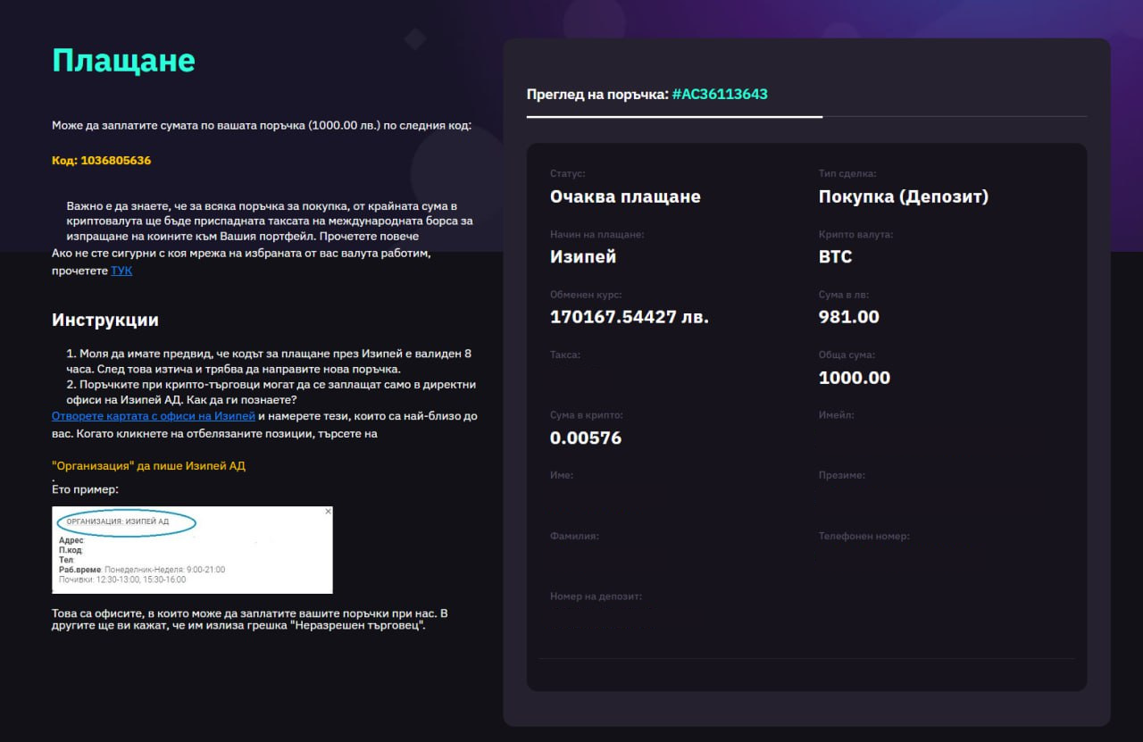
Task: Click the crypto currency value BTC
Action: coord(836,257)
